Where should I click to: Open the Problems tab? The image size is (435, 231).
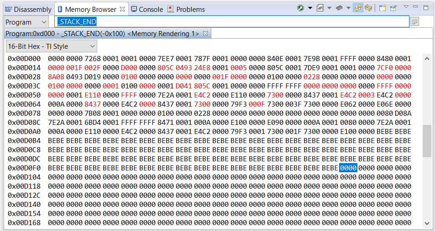click(x=186, y=10)
